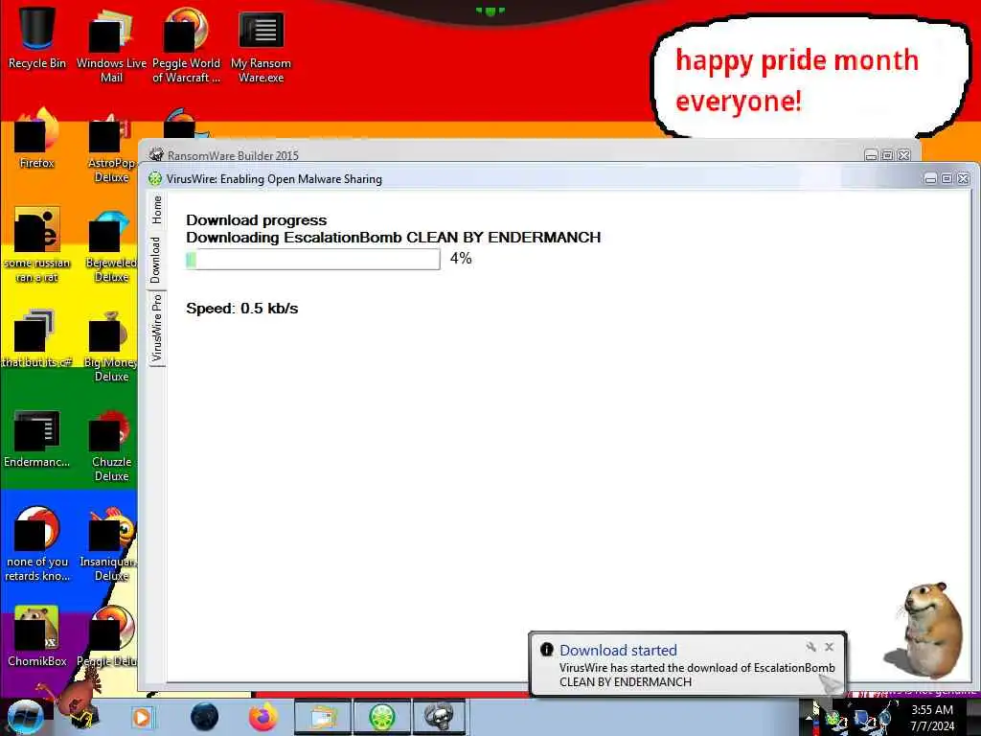Select Peggle Deluxe desktop icon

click(x=109, y=635)
